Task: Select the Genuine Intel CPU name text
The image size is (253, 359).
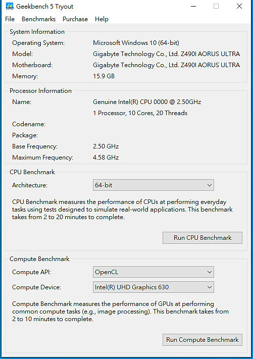Action: [x=147, y=102]
